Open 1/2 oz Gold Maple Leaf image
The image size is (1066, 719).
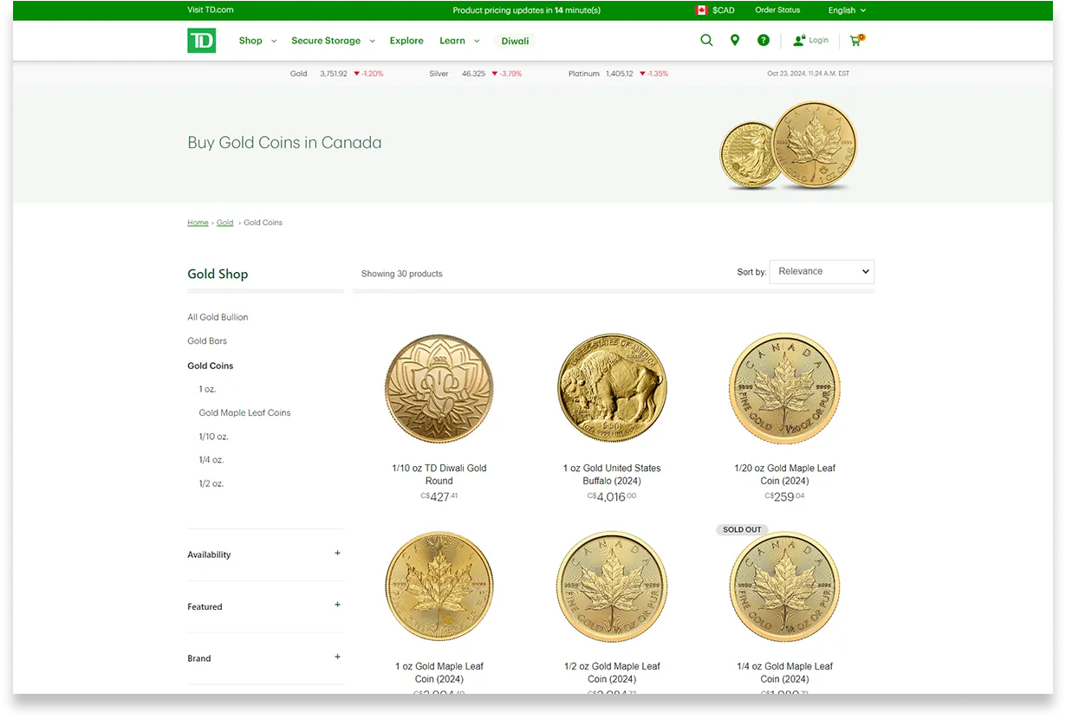click(x=612, y=587)
